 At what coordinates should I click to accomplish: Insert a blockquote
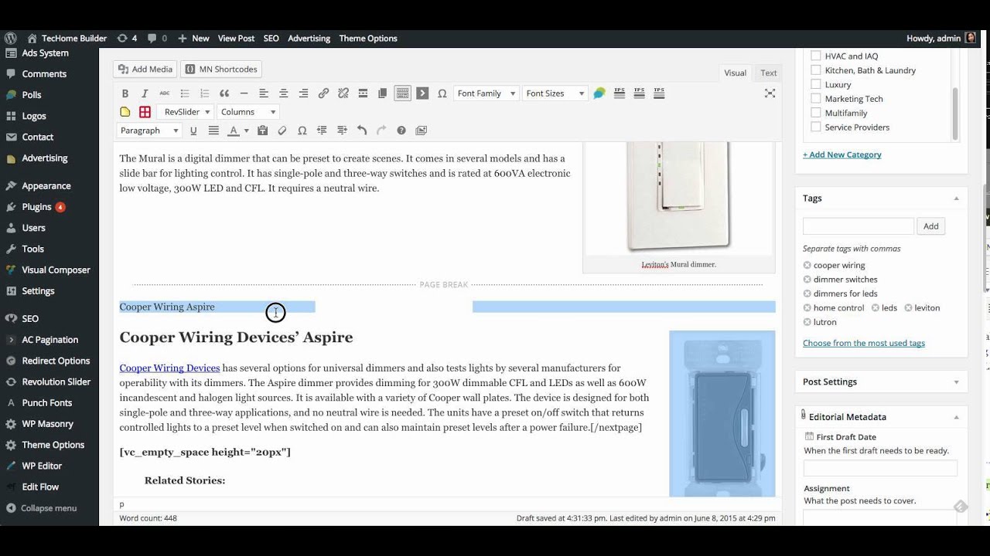pos(224,93)
